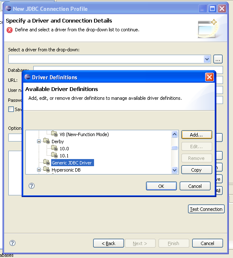
Task: Open the driver selection drop-down
Action: tap(207, 59)
